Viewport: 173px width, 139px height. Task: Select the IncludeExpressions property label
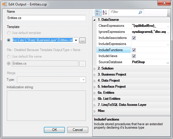[x=112, y=44]
